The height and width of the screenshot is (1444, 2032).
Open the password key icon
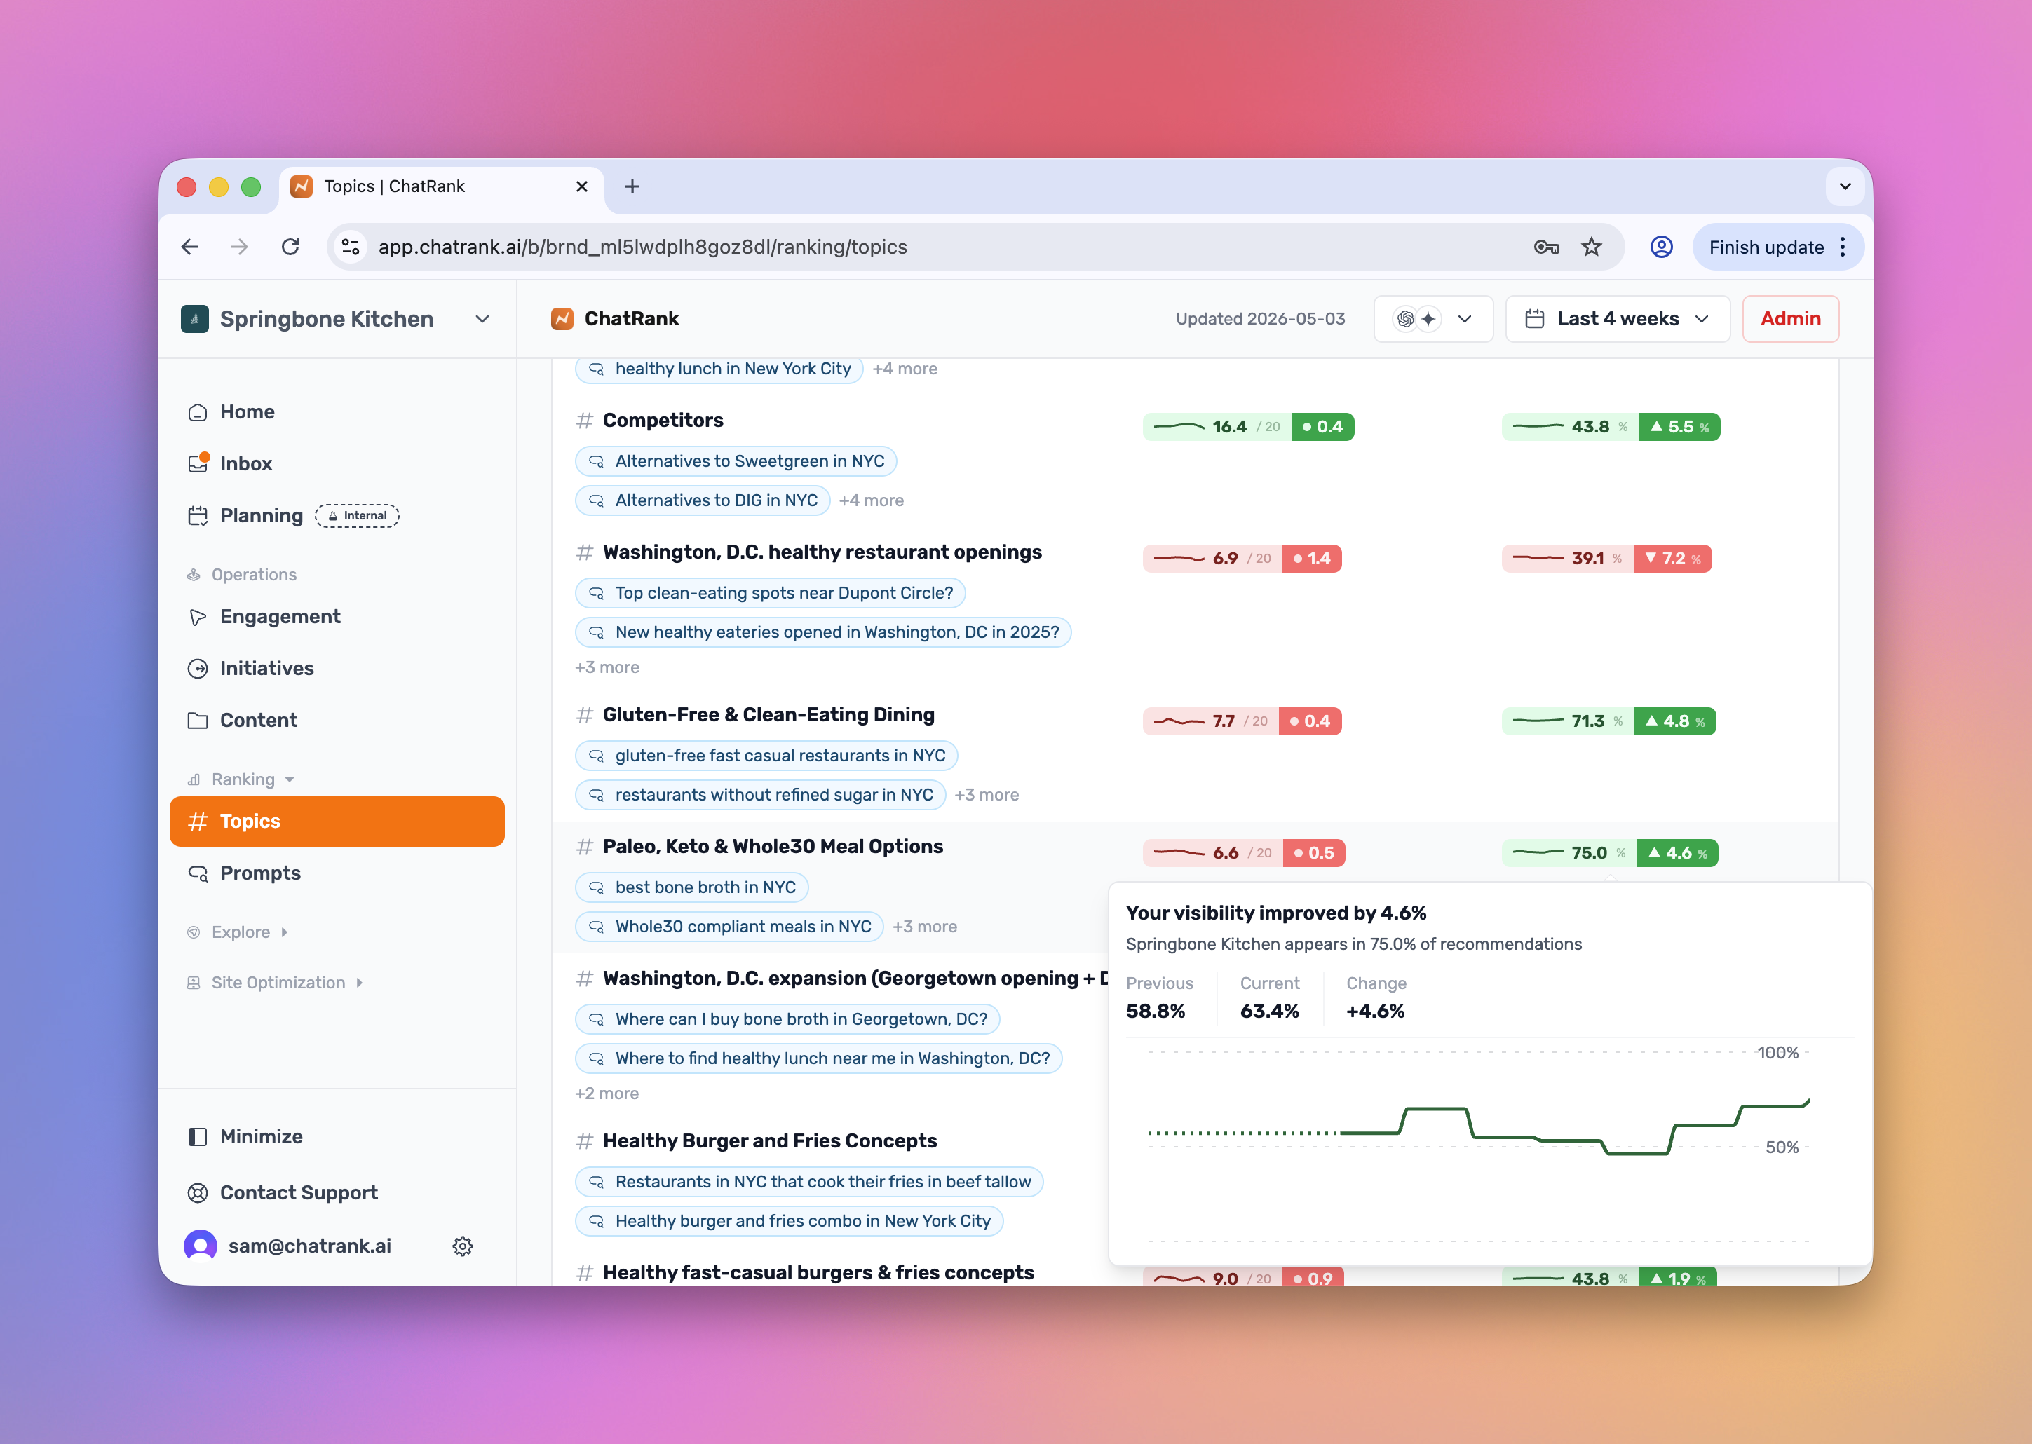[x=1547, y=247]
